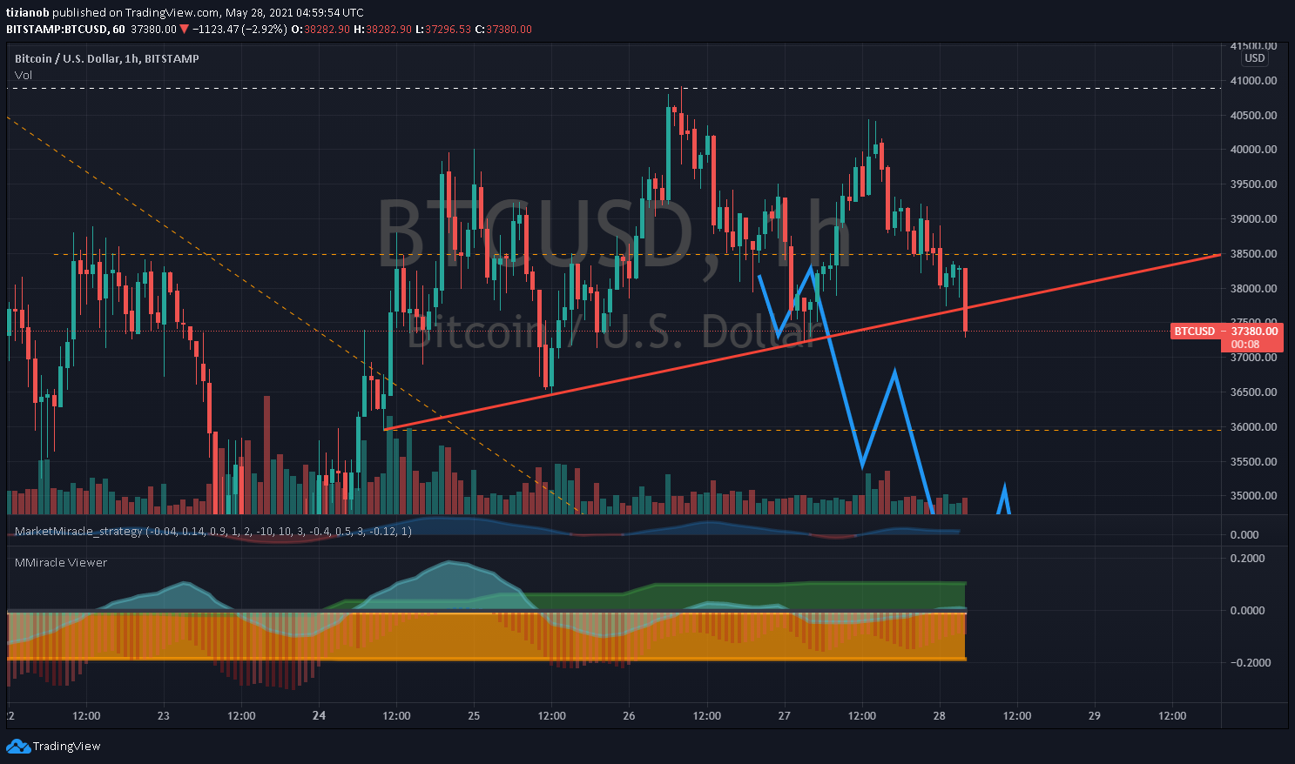The image size is (1295, 764).
Task: Click the 12:00 label between 28 and 29
Action: tap(1017, 716)
